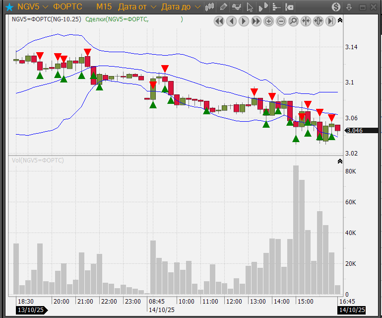Click the green Сделки(NGV5=ФОРТС, series label
382x318 pixels.
coord(117,19)
